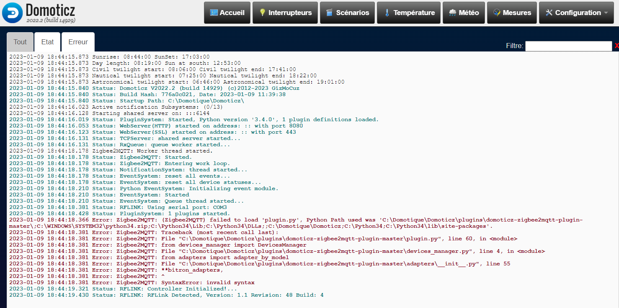Click the Température thermometer icon
This screenshot has width=619, height=308.
(x=387, y=13)
